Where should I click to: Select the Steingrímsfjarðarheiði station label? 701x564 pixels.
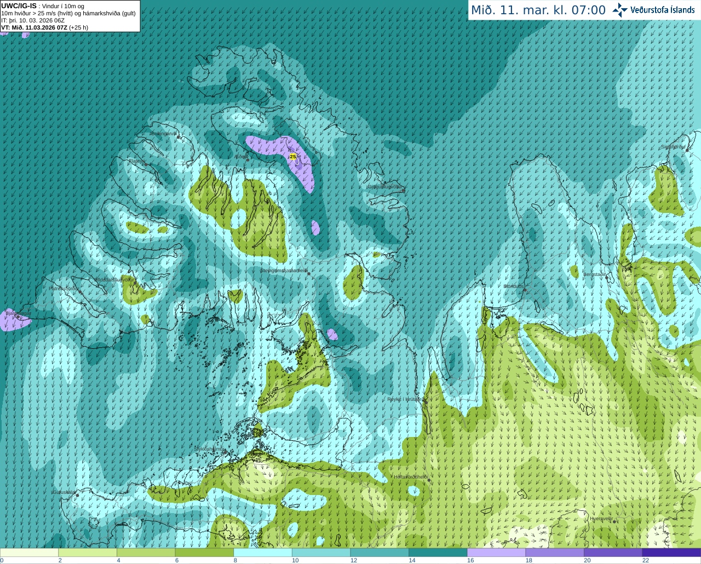coord(283,271)
